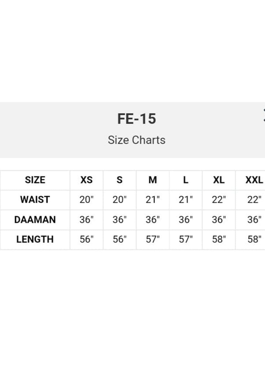Click the DAAMAN row label
This screenshot has width=265, height=369.
(35, 219)
